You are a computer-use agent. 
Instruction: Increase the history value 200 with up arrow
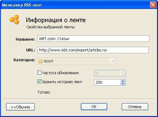pos(123,81)
